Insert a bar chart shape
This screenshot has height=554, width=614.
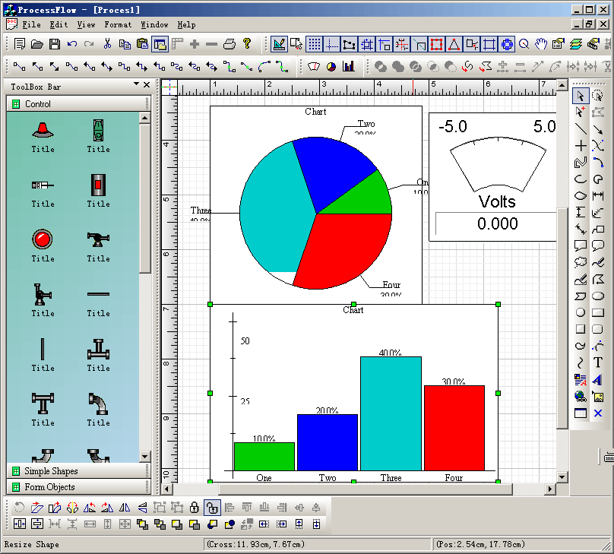point(348,67)
